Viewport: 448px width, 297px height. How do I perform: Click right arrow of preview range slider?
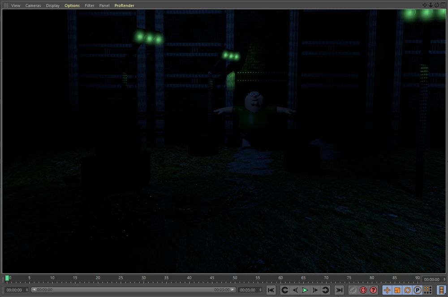pos(233,290)
